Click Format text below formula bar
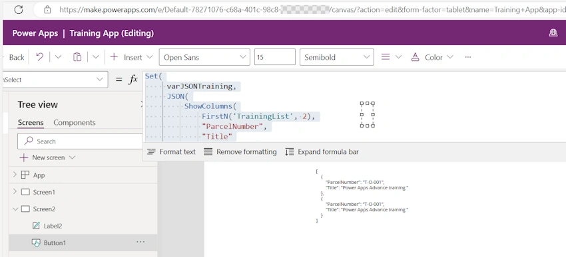 [x=171, y=152]
